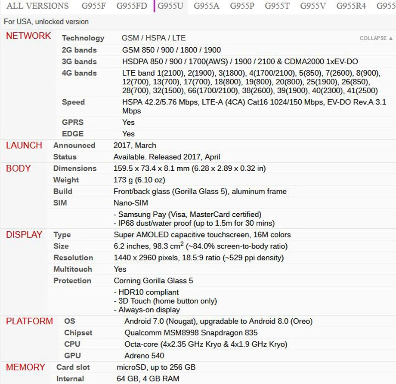The width and height of the screenshot is (396, 384).
Task: Click the CPU label
Action: click(72, 344)
